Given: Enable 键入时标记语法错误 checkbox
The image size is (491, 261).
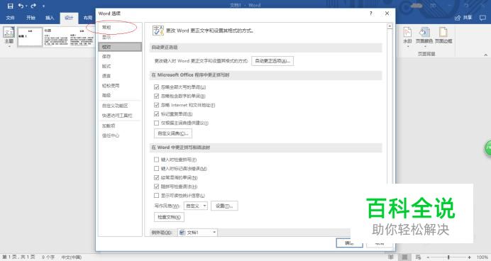Looking at the screenshot, I should coord(157,169).
